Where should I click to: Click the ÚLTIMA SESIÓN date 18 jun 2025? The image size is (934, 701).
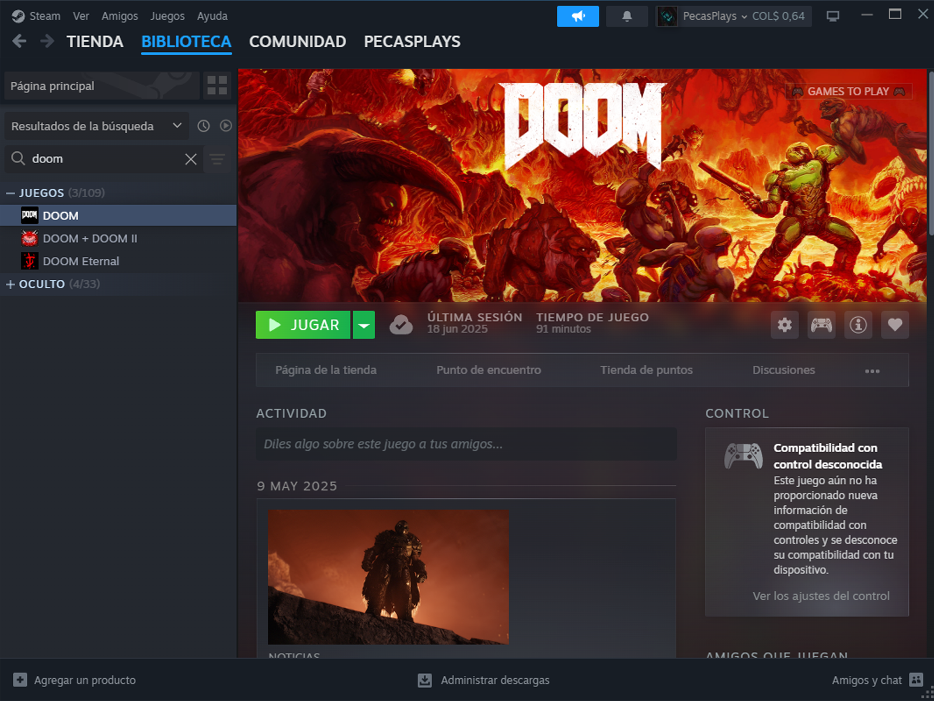point(457,329)
